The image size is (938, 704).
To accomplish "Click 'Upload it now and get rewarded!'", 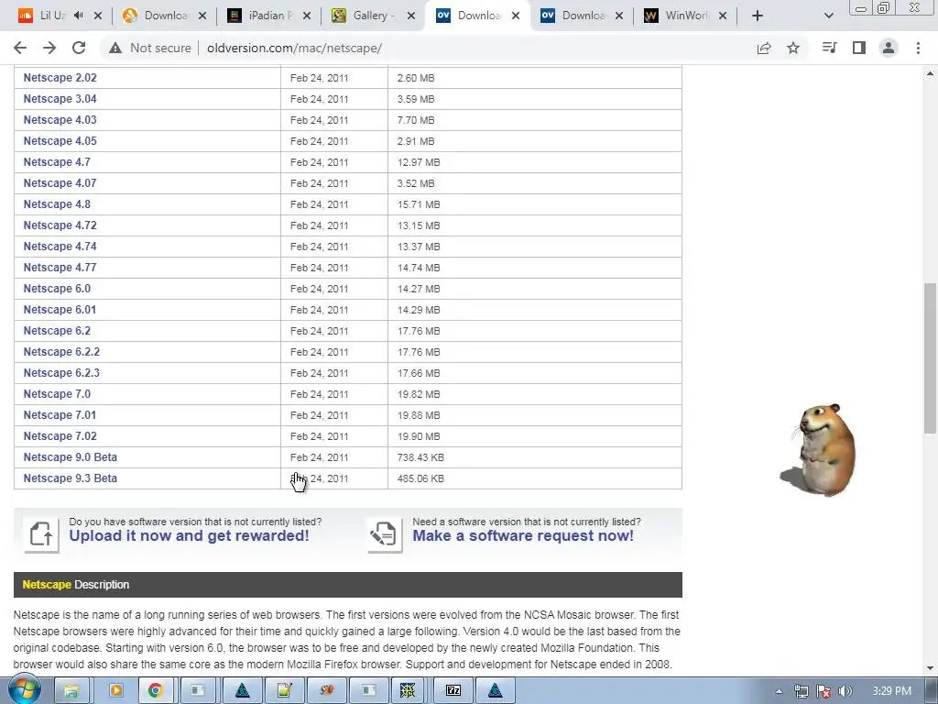I will tap(189, 535).
